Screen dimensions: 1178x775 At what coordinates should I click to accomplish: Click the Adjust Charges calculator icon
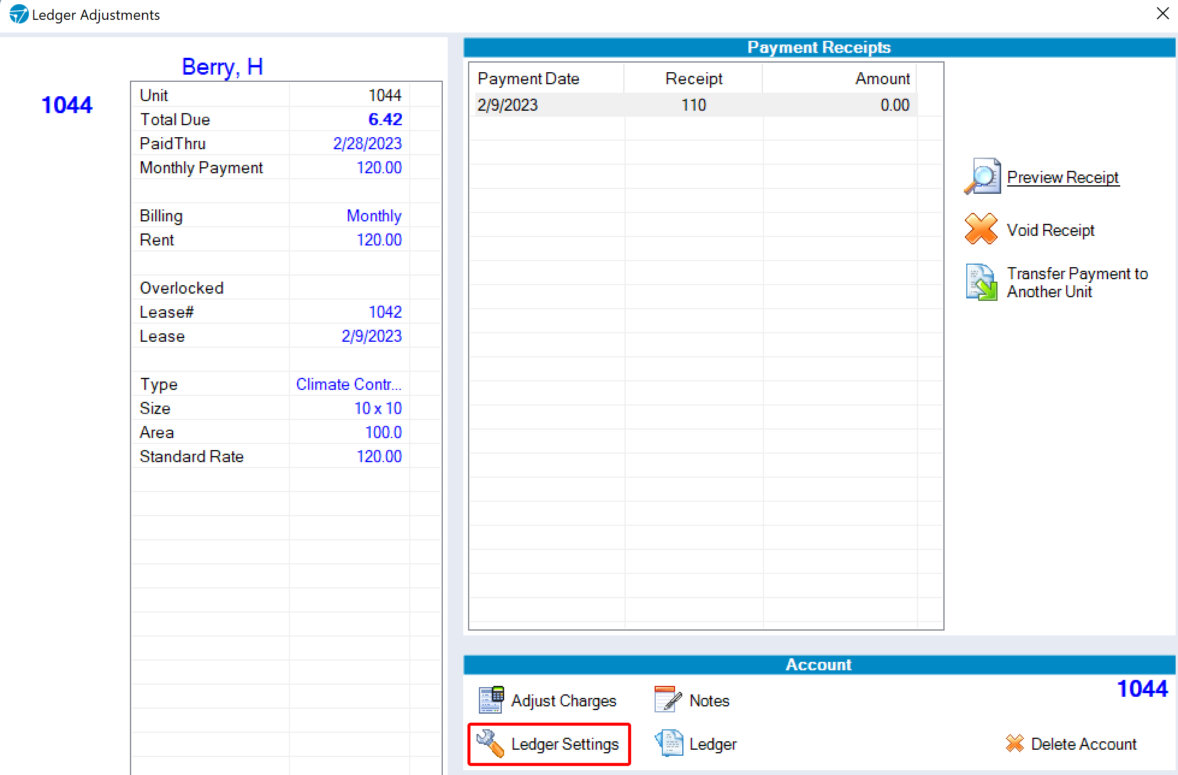(491, 700)
